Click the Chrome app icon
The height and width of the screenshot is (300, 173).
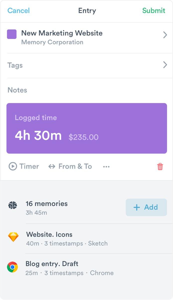point(12,267)
